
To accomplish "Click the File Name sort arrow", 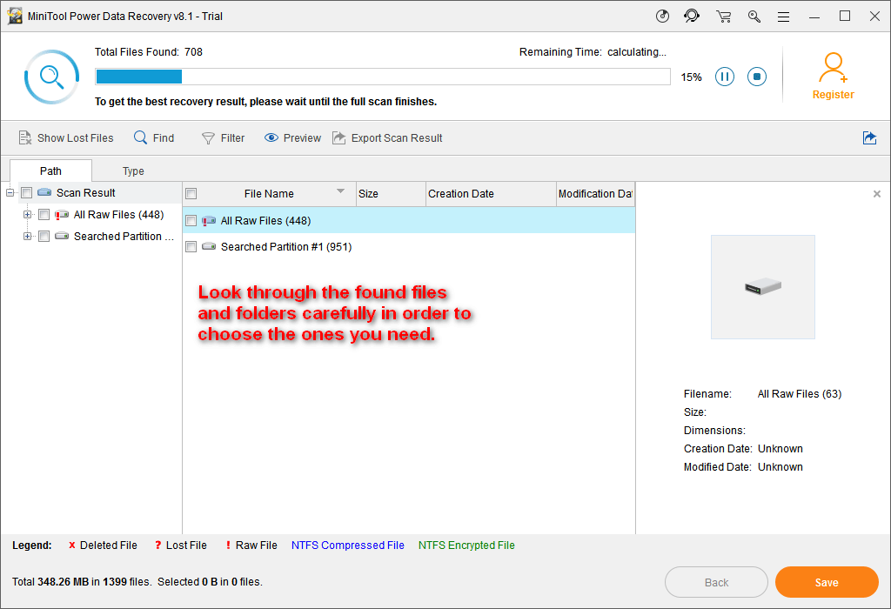I will (340, 191).
